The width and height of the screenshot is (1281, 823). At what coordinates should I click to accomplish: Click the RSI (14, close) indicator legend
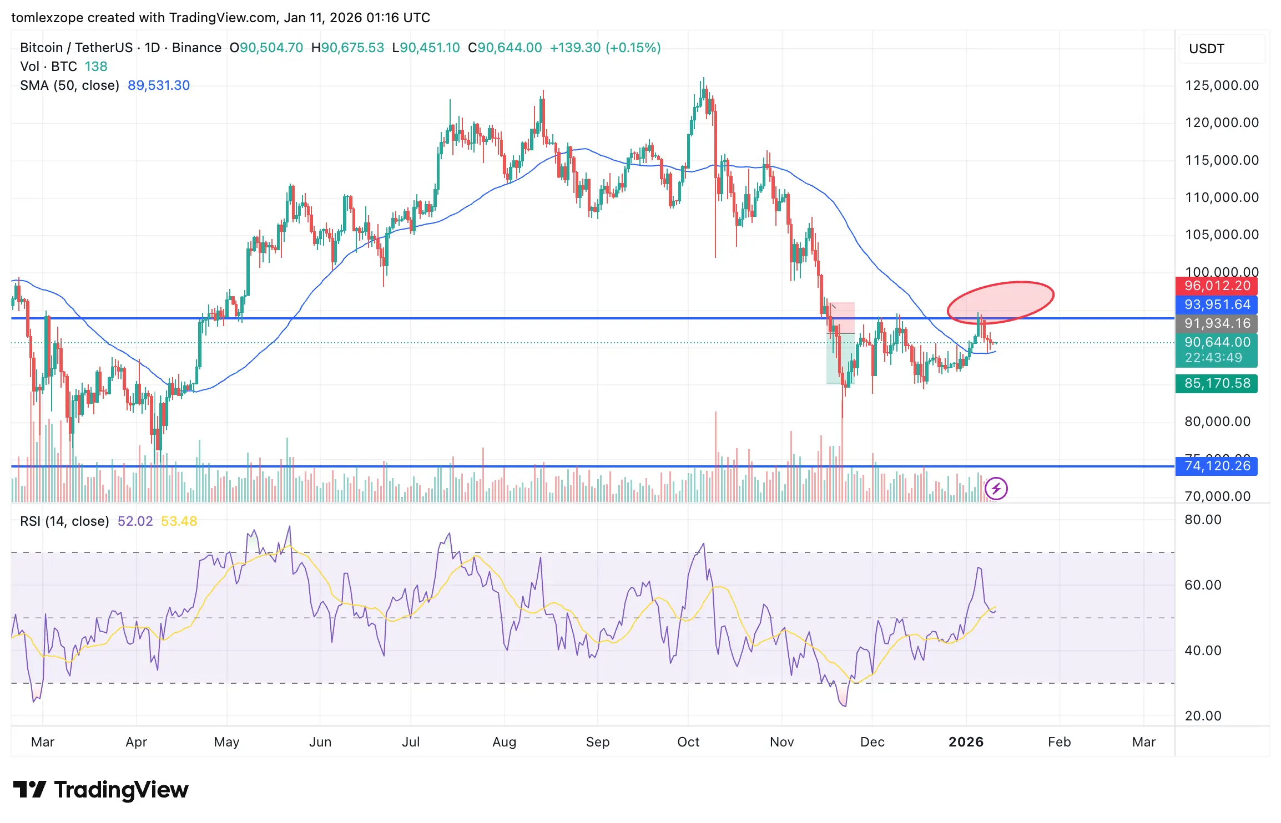click(x=64, y=521)
